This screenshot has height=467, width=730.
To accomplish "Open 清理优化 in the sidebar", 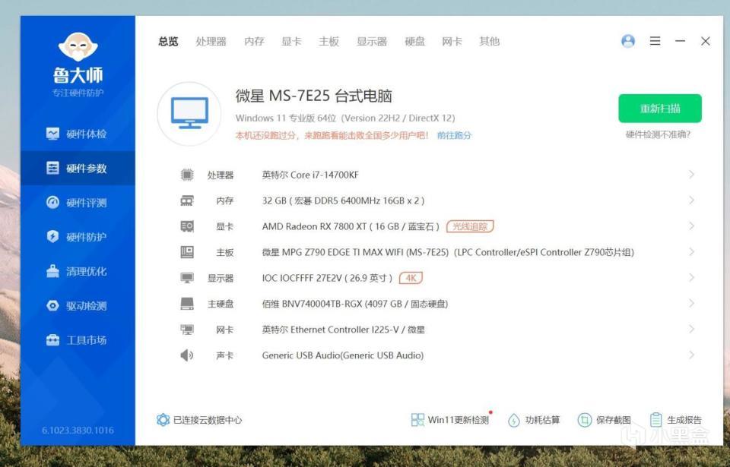I will point(78,271).
